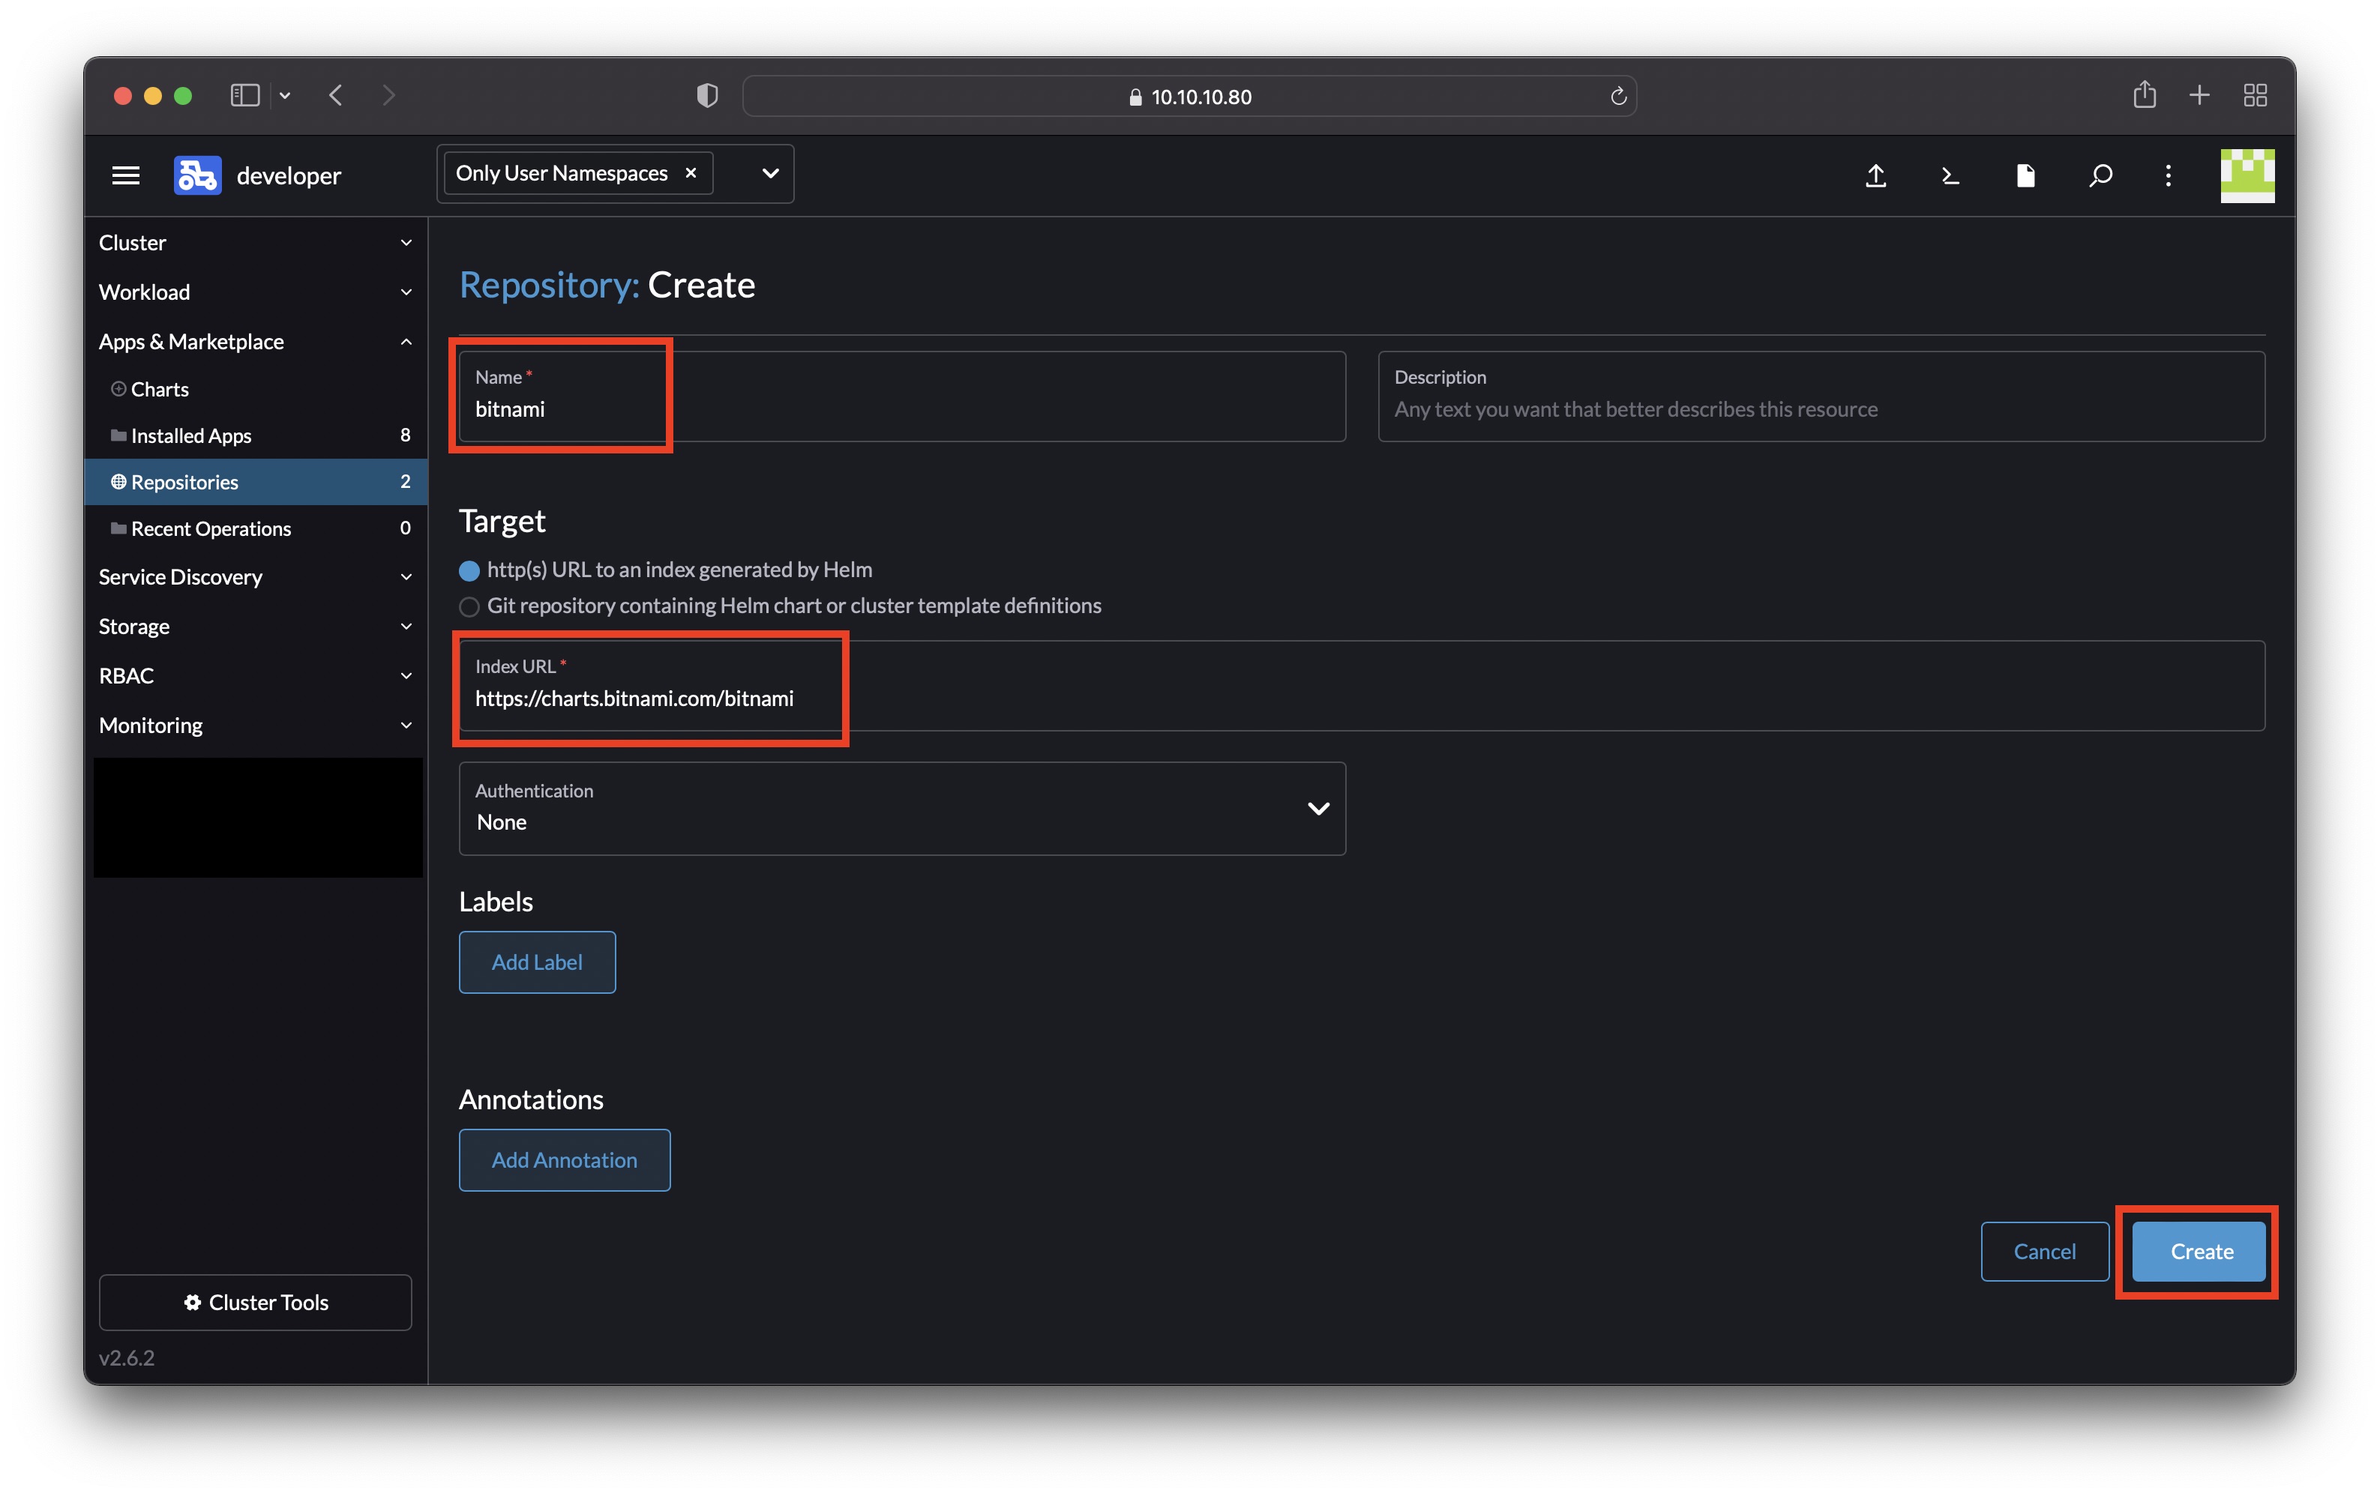Expand the Workload sidebar section

(256, 292)
